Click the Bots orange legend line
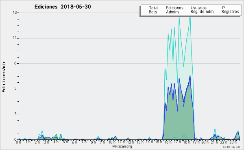244x150 pixels. point(144,12)
